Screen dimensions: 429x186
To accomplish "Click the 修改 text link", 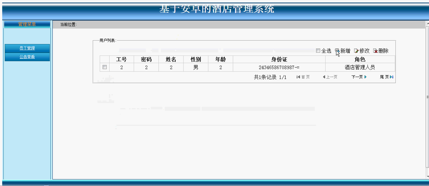I will [365, 51].
